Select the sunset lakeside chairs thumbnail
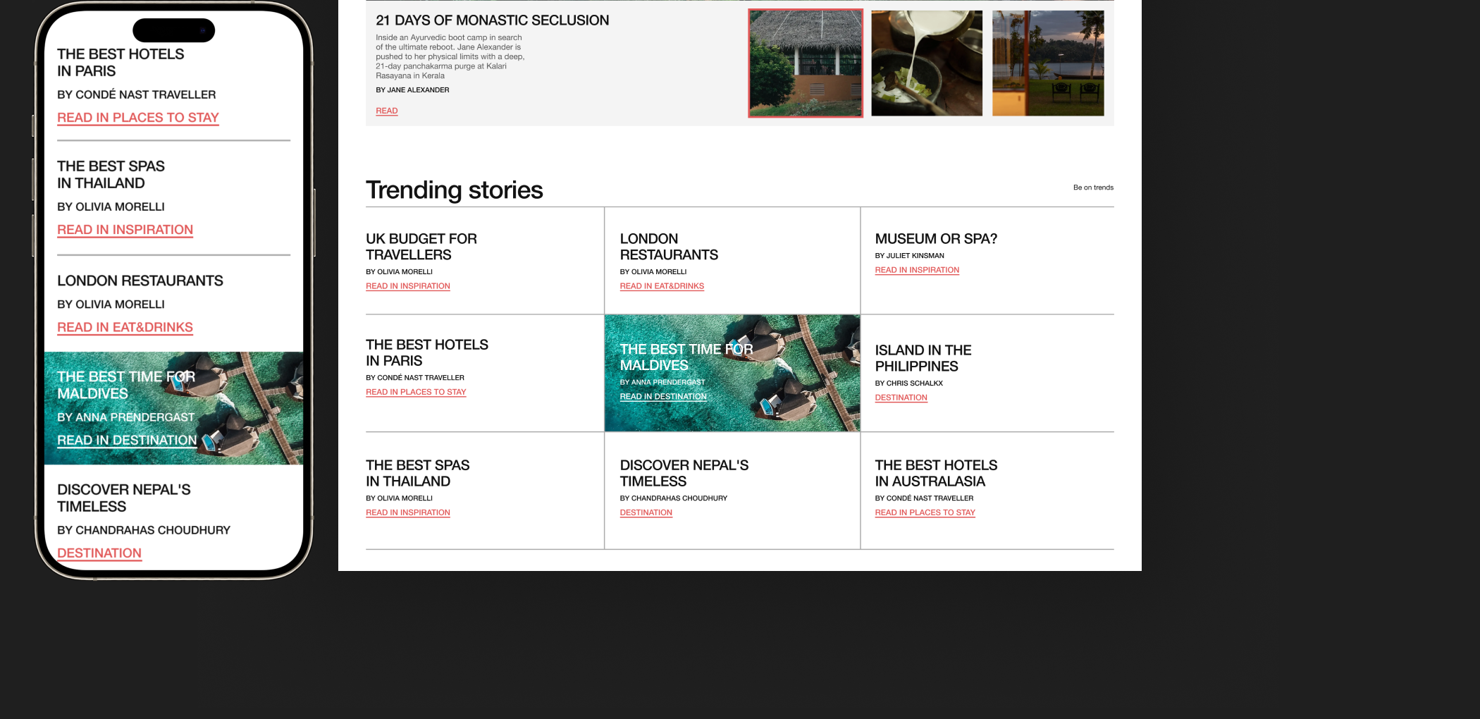Viewport: 1480px width, 719px height. pyautogui.click(x=1047, y=63)
